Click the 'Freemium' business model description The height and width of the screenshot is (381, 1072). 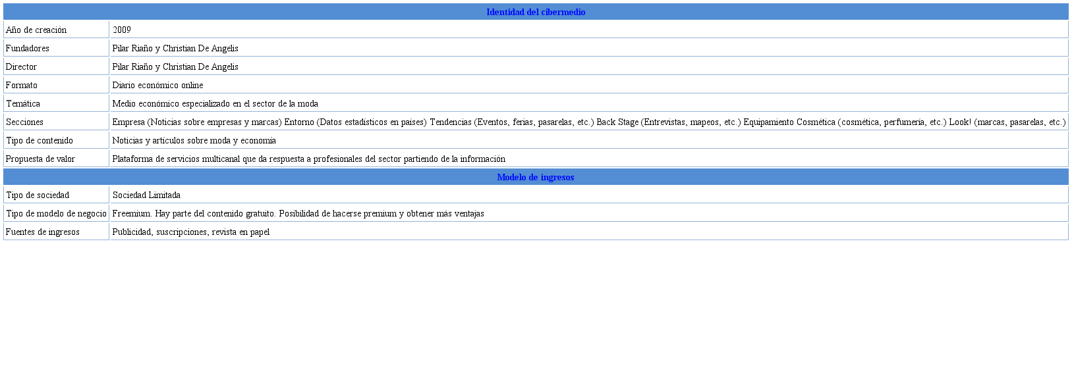[298, 213]
